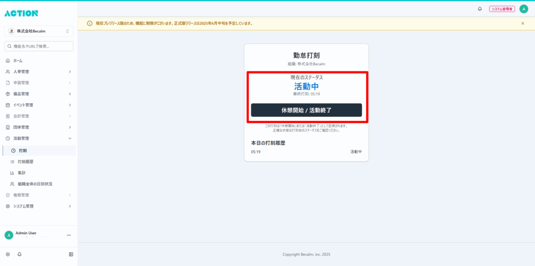This screenshot has width=535, height=266.
Task: Click the settings gear icon in the sidebar footer
Action: click(x=8, y=254)
